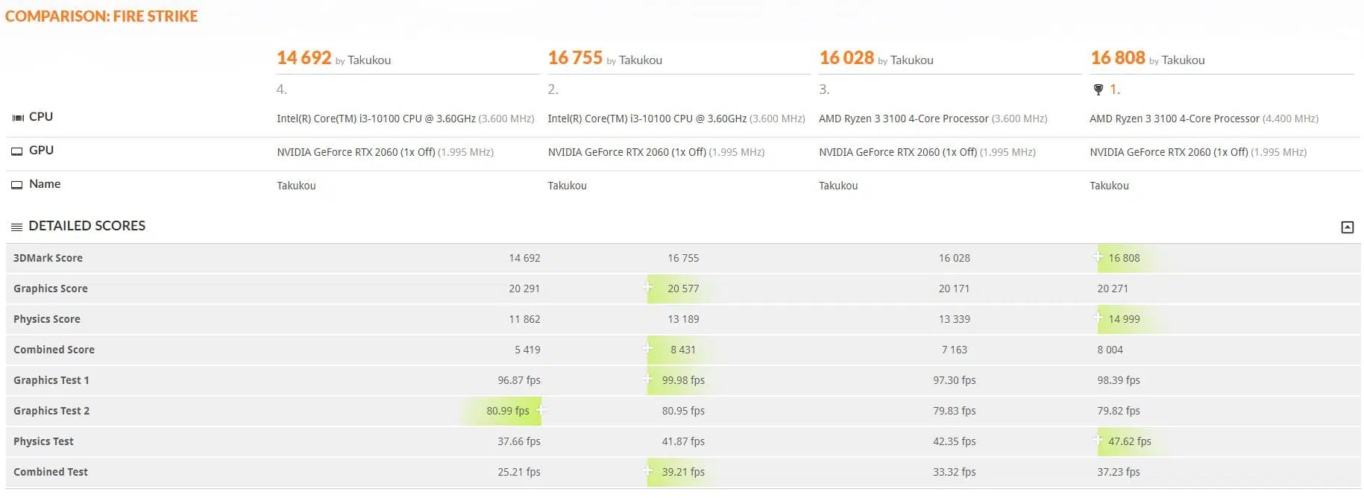Click the Name row icon
The image size is (1364, 498).
coord(17,185)
